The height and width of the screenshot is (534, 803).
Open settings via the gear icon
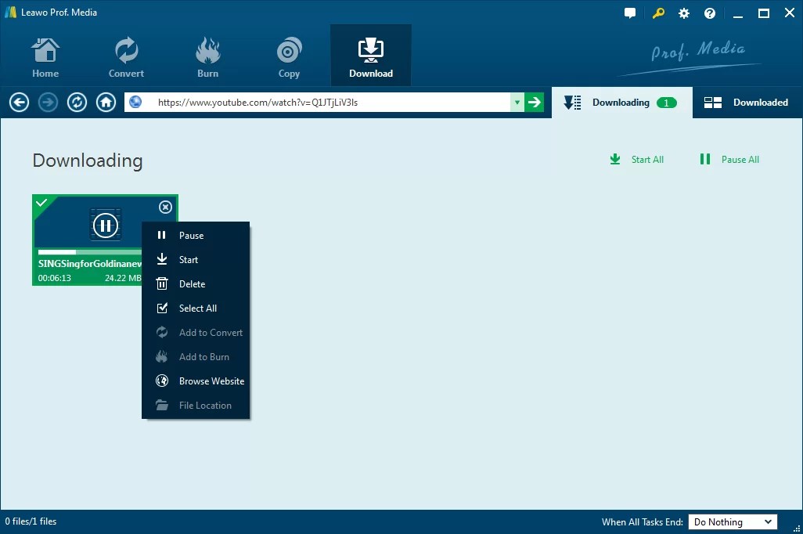tap(684, 13)
